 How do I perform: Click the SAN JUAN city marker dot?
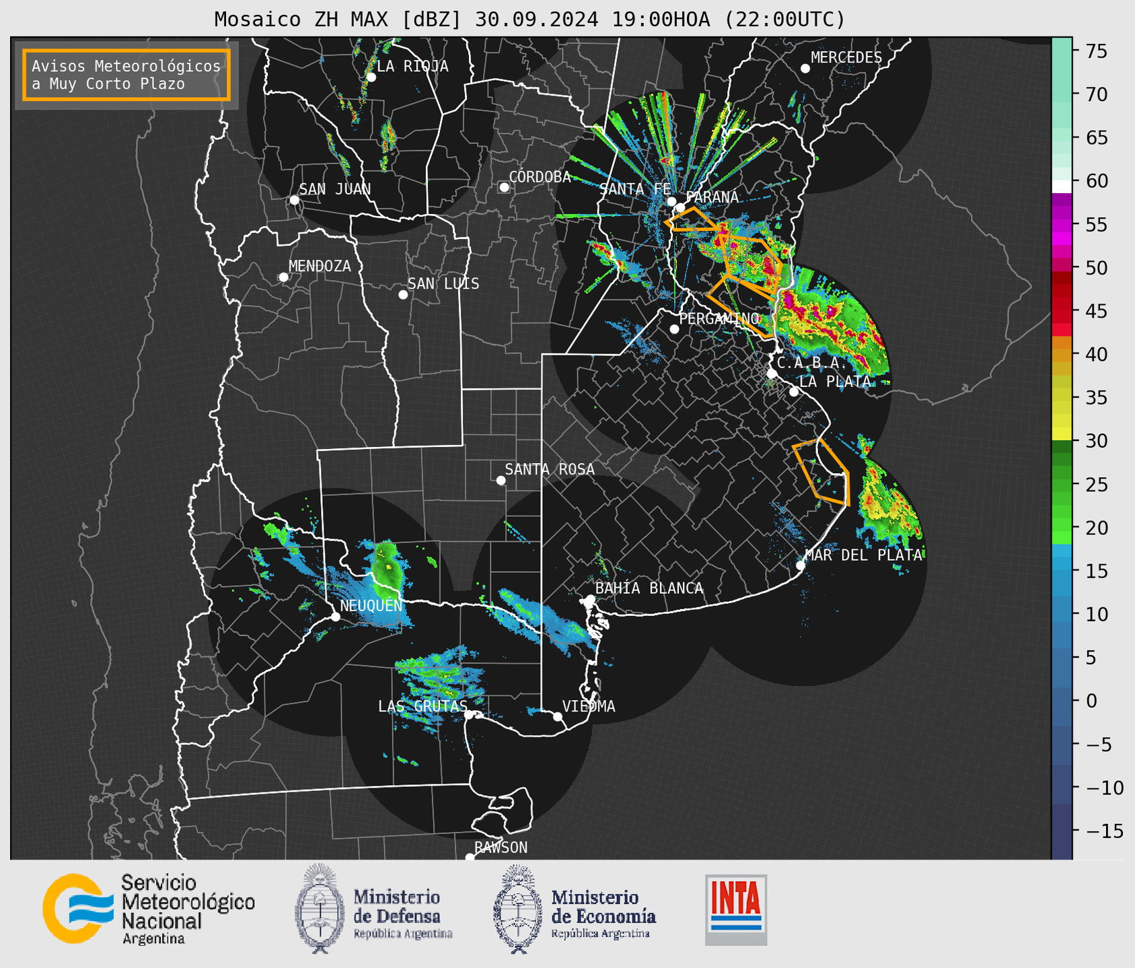pyautogui.click(x=294, y=200)
